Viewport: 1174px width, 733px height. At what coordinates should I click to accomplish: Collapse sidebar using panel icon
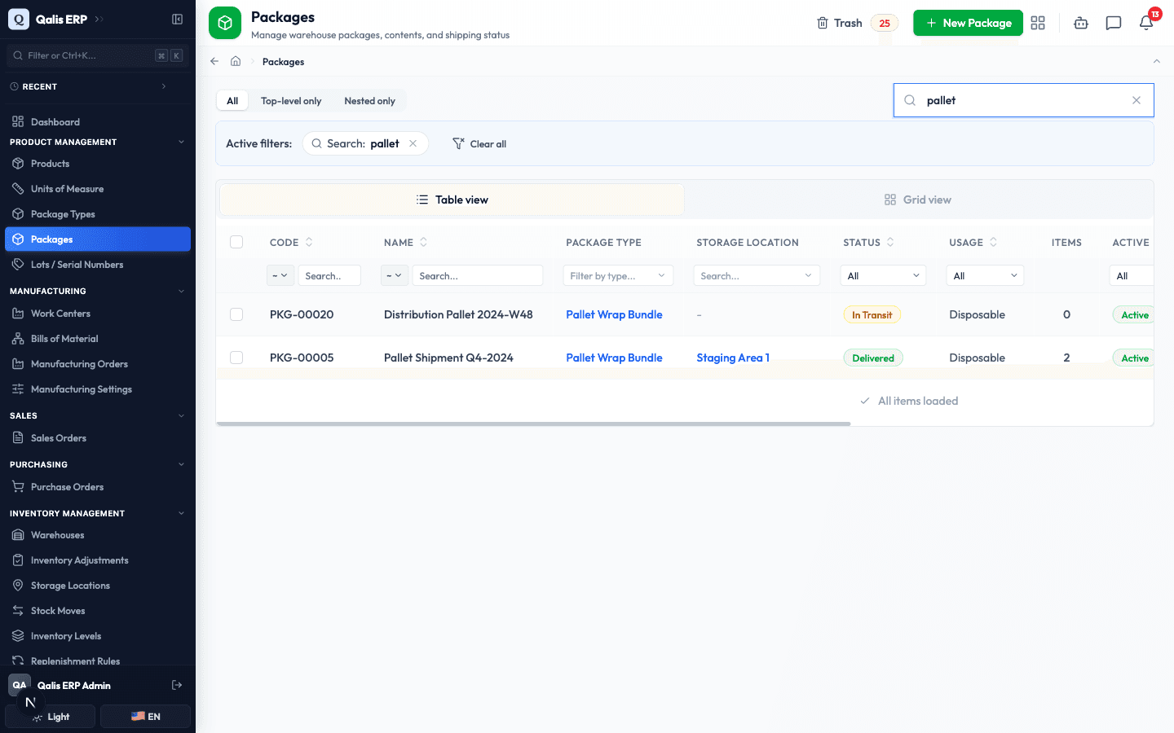pyautogui.click(x=177, y=19)
